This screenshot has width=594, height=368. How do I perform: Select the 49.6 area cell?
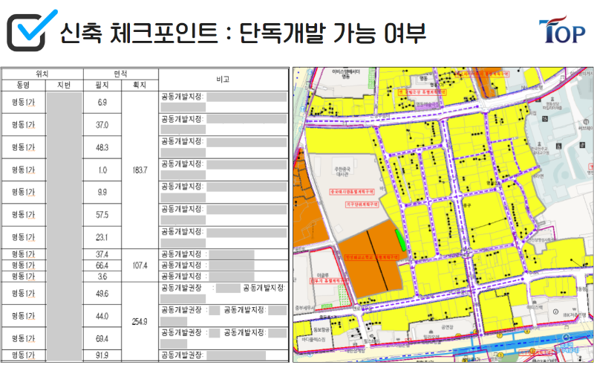102,293
